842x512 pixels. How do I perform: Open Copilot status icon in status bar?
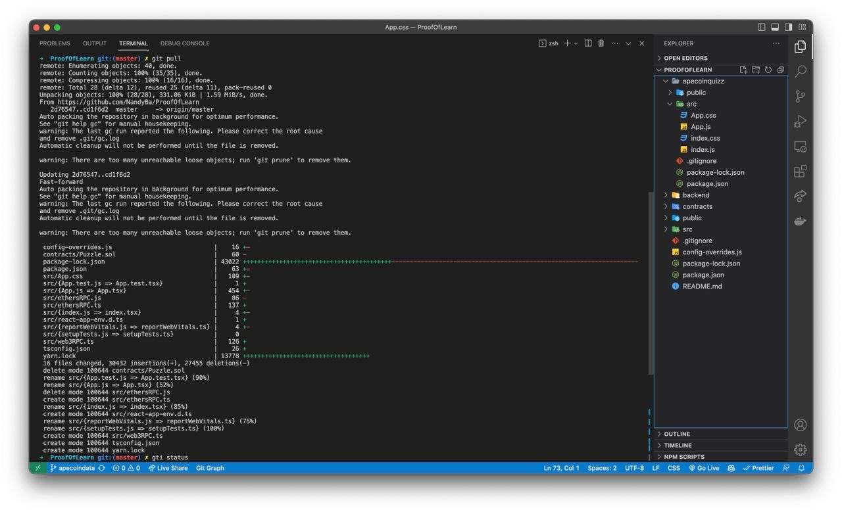pyautogui.click(x=731, y=468)
